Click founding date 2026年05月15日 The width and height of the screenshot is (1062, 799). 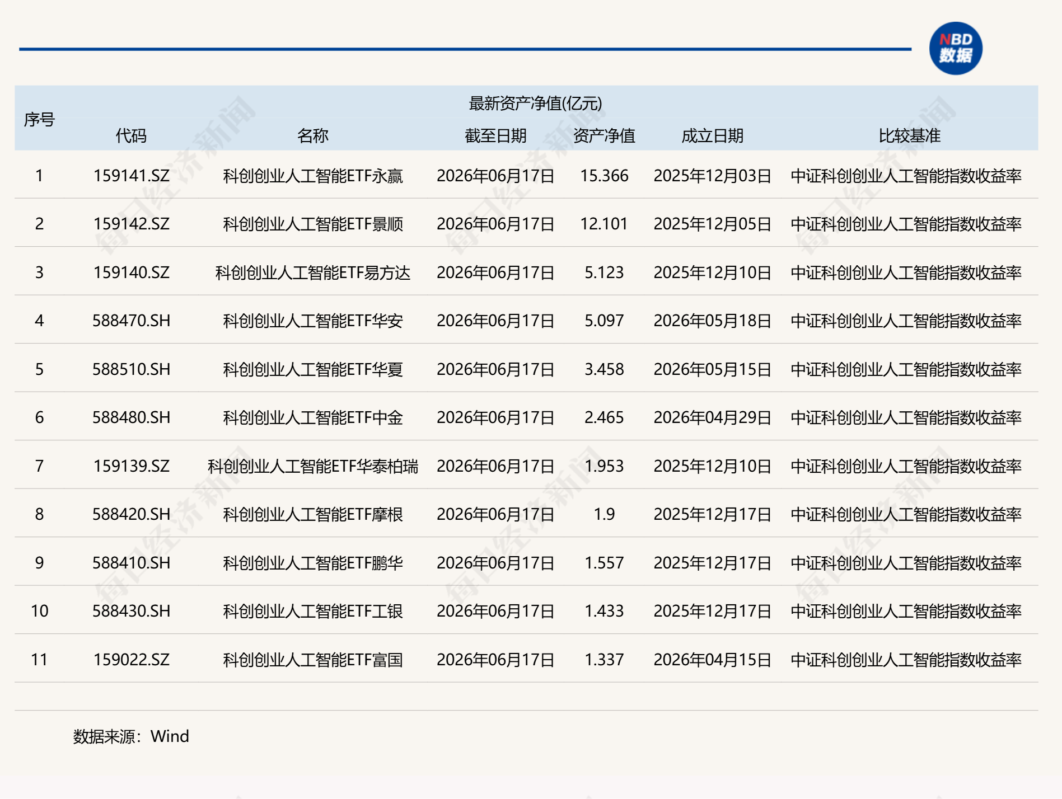[x=712, y=369]
